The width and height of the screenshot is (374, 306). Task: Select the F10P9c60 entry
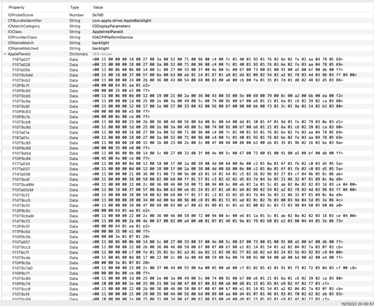22,91
